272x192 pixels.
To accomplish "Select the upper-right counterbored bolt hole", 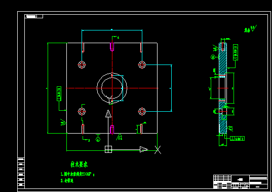I will (x=142, y=65).
